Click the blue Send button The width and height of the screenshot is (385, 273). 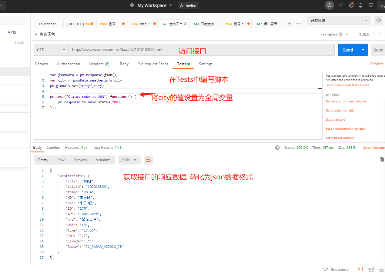coord(348,50)
